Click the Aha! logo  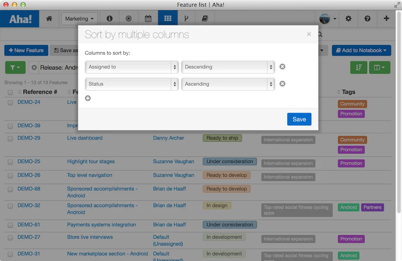click(x=20, y=19)
